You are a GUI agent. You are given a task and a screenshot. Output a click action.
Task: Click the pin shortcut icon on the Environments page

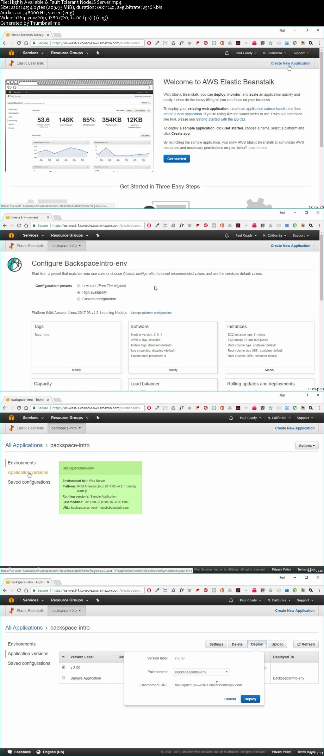[98, 418]
